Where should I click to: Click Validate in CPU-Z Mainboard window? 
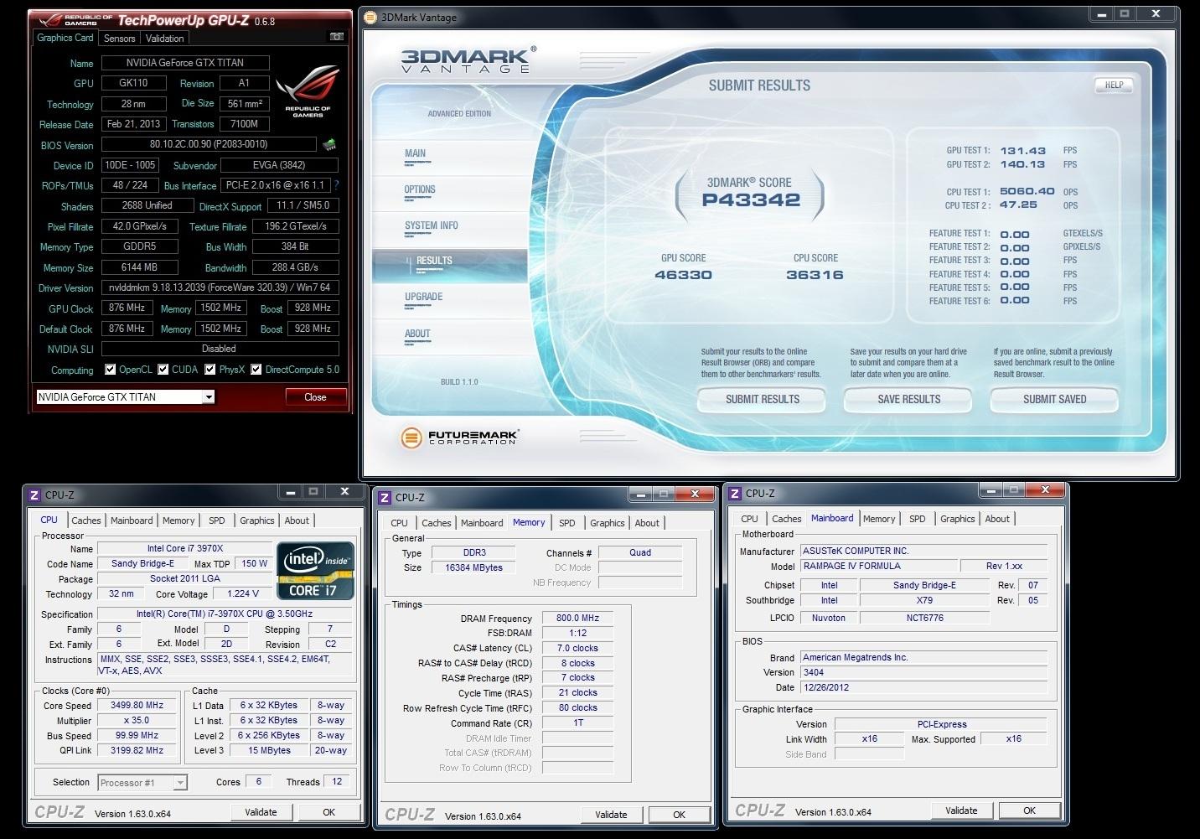coord(961,811)
